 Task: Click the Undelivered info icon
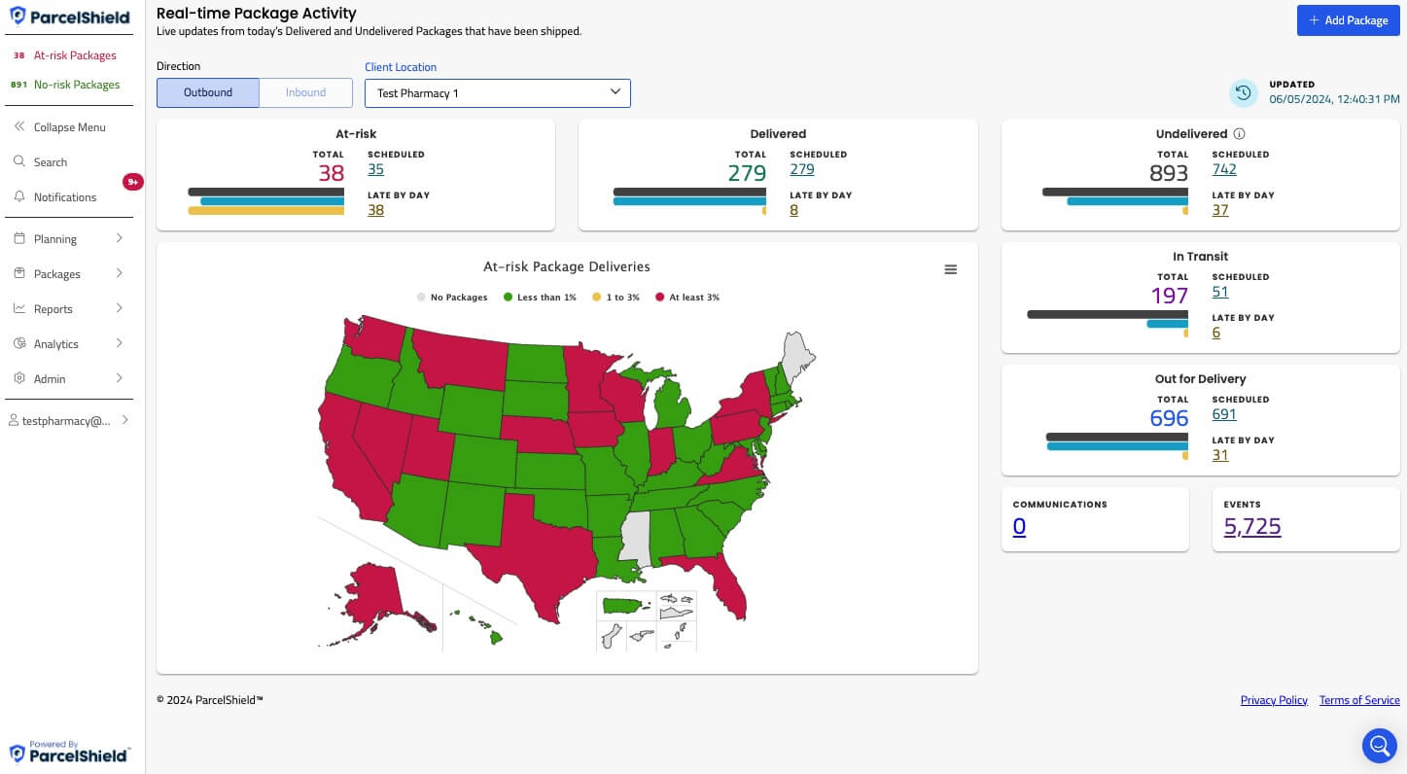click(1239, 134)
